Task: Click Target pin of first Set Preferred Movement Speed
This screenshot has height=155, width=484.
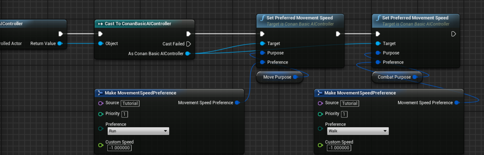Action: click(262, 44)
